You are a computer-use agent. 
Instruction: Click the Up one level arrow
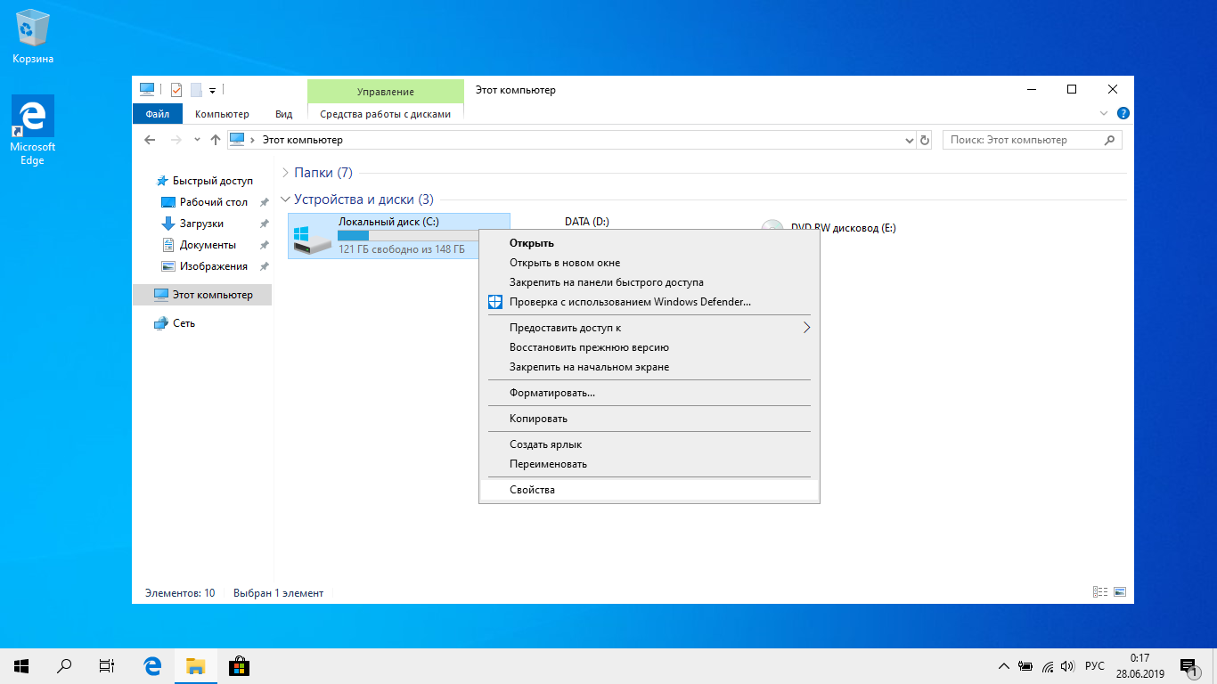pyautogui.click(x=215, y=140)
